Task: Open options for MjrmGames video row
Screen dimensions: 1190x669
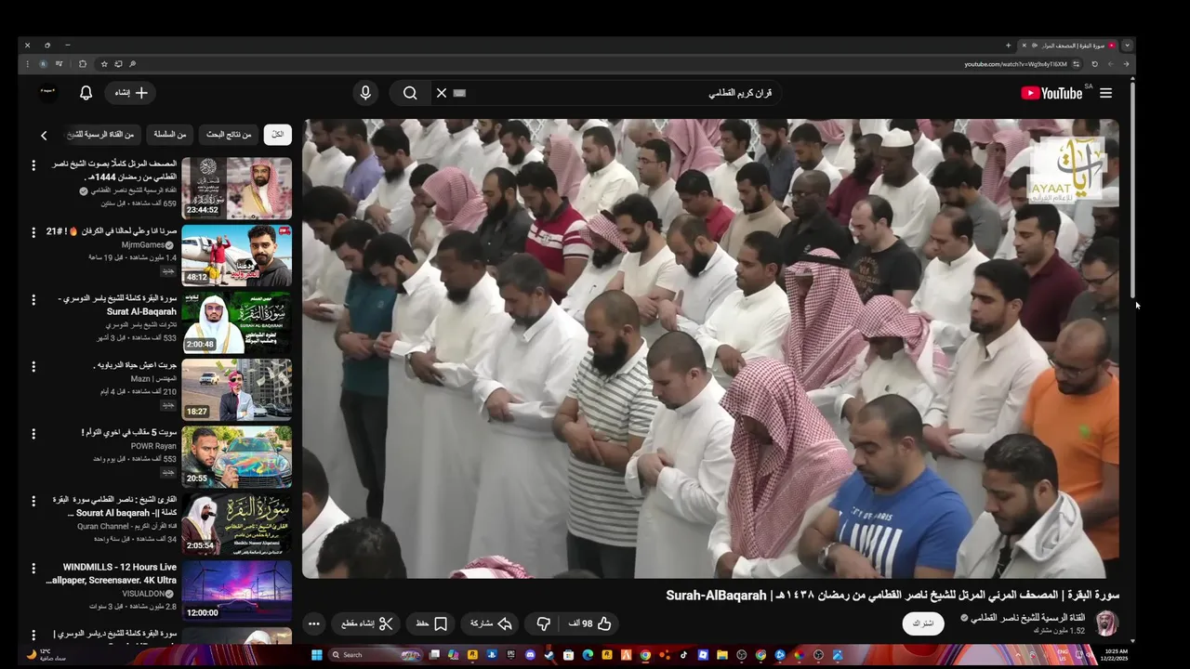Action: [33, 232]
